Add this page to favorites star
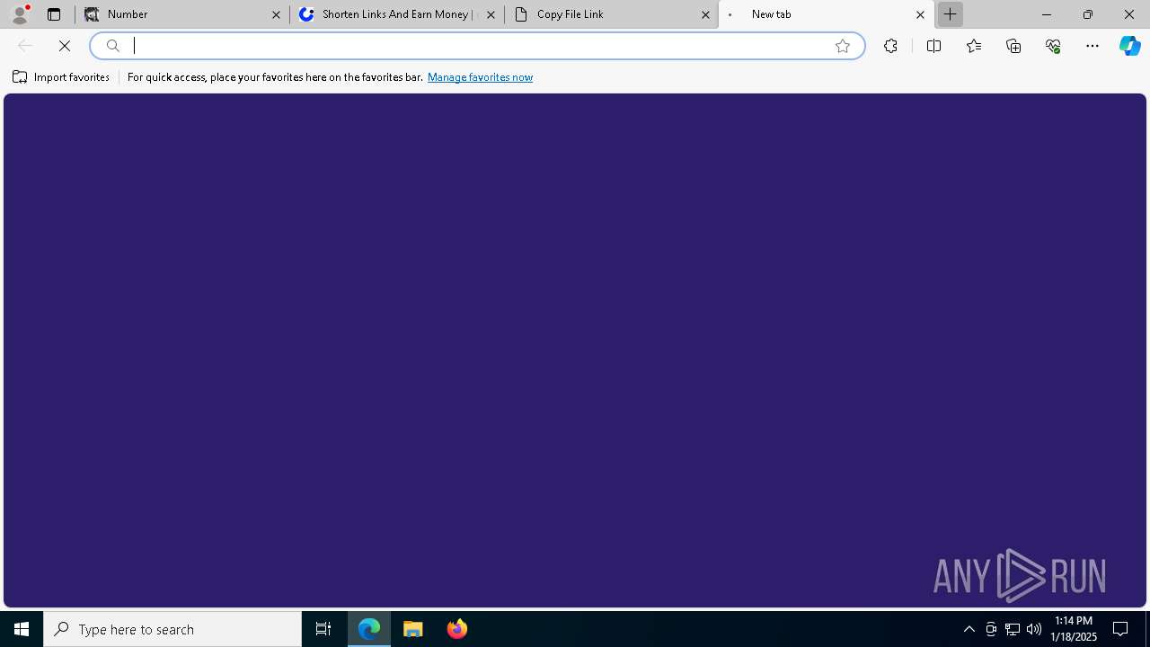The height and width of the screenshot is (647, 1150). pos(843,46)
